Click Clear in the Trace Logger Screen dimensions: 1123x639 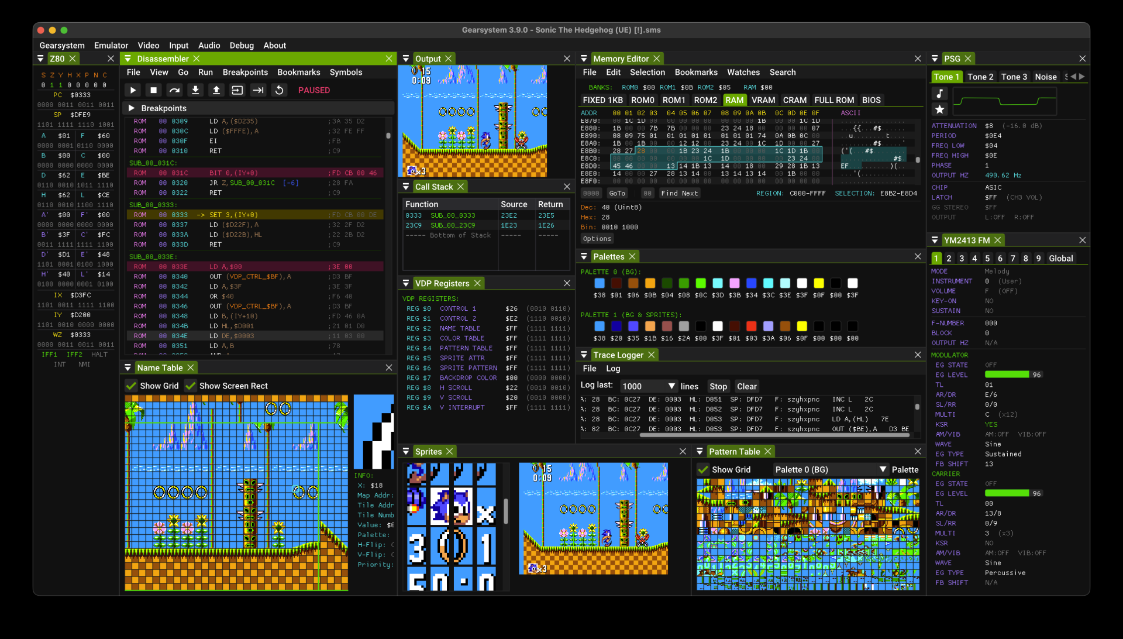(x=747, y=386)
